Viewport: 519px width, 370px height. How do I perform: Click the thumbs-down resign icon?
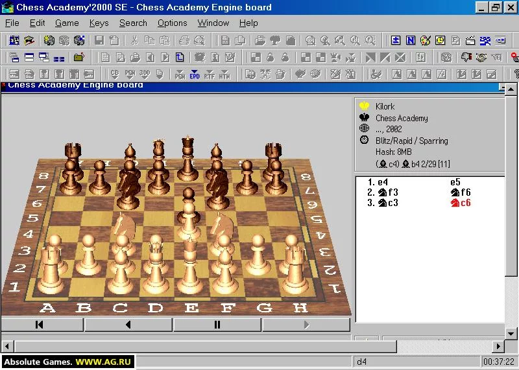tap(466, 58)
